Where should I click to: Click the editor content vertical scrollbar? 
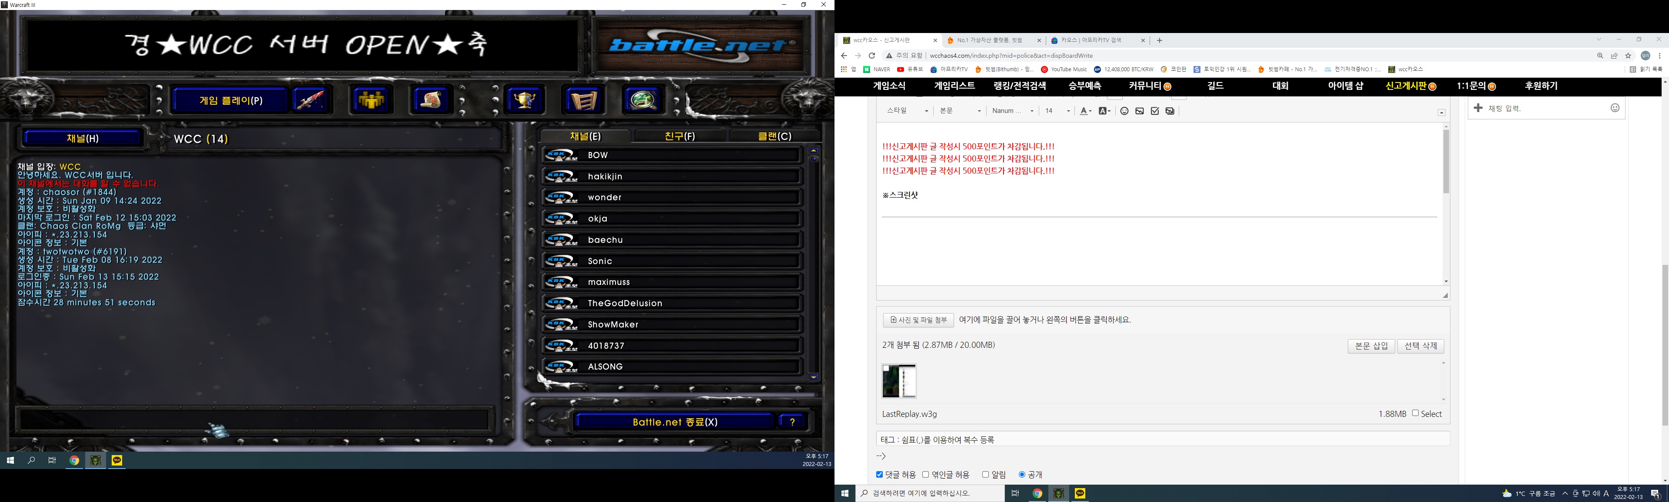click(1446, 161)
